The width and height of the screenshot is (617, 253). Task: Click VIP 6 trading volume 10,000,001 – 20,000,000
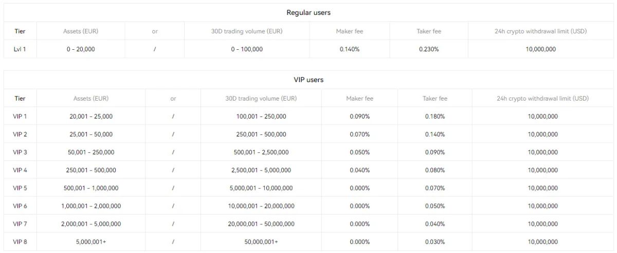(x=261, y=206)
